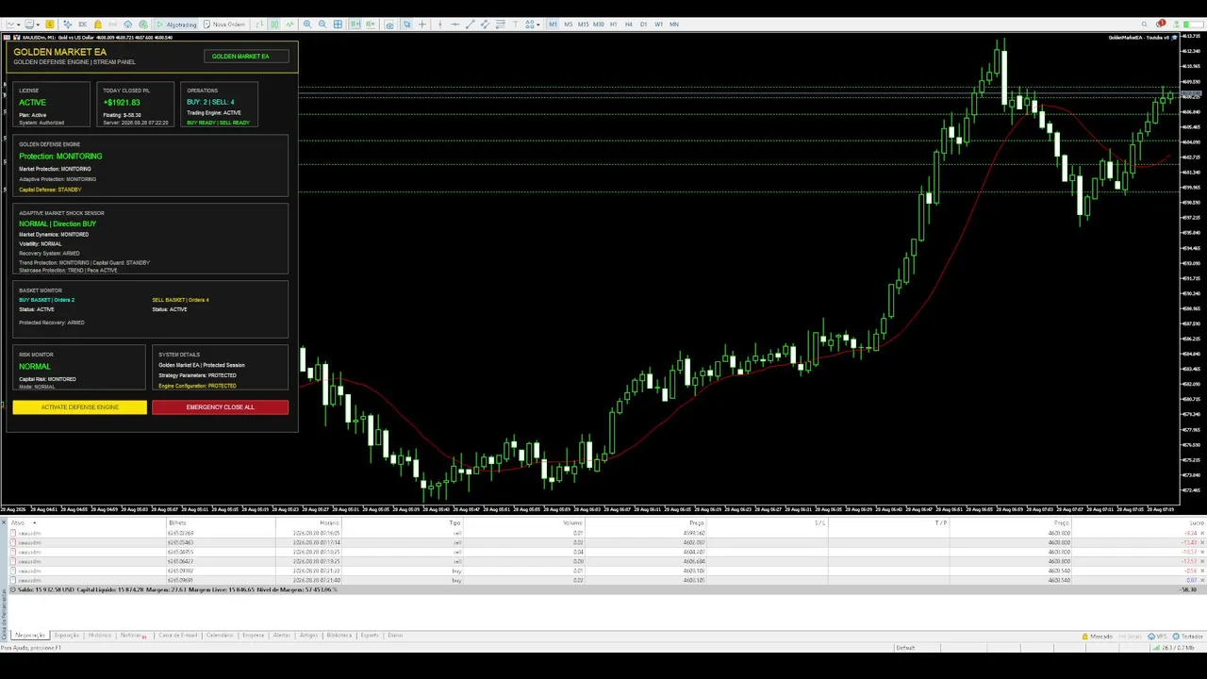Open Mercado in the status bar

pyautogui.click(x=1096, y=637)
